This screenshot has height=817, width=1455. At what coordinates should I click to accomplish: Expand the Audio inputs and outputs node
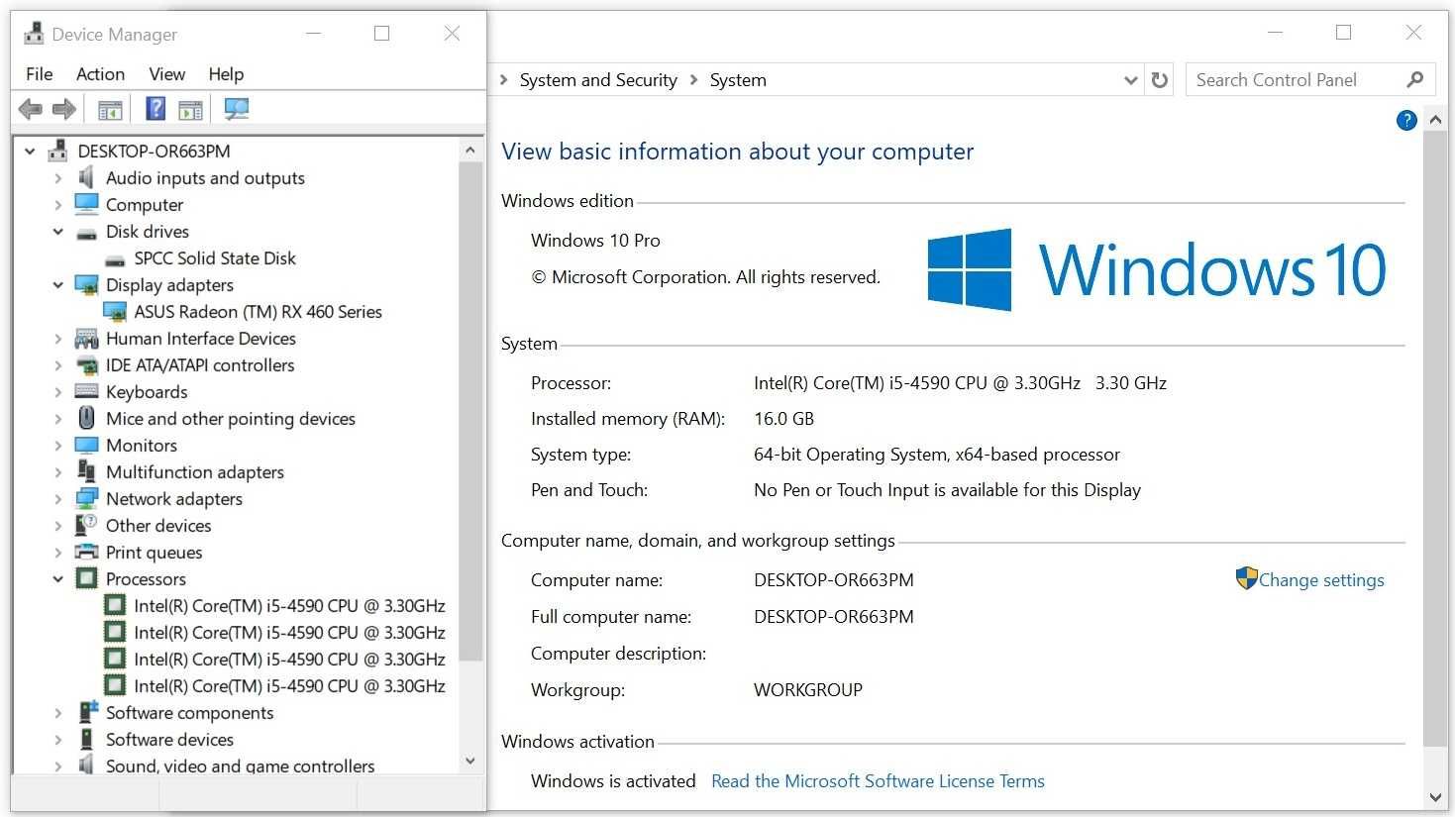[x=57, y=178]
